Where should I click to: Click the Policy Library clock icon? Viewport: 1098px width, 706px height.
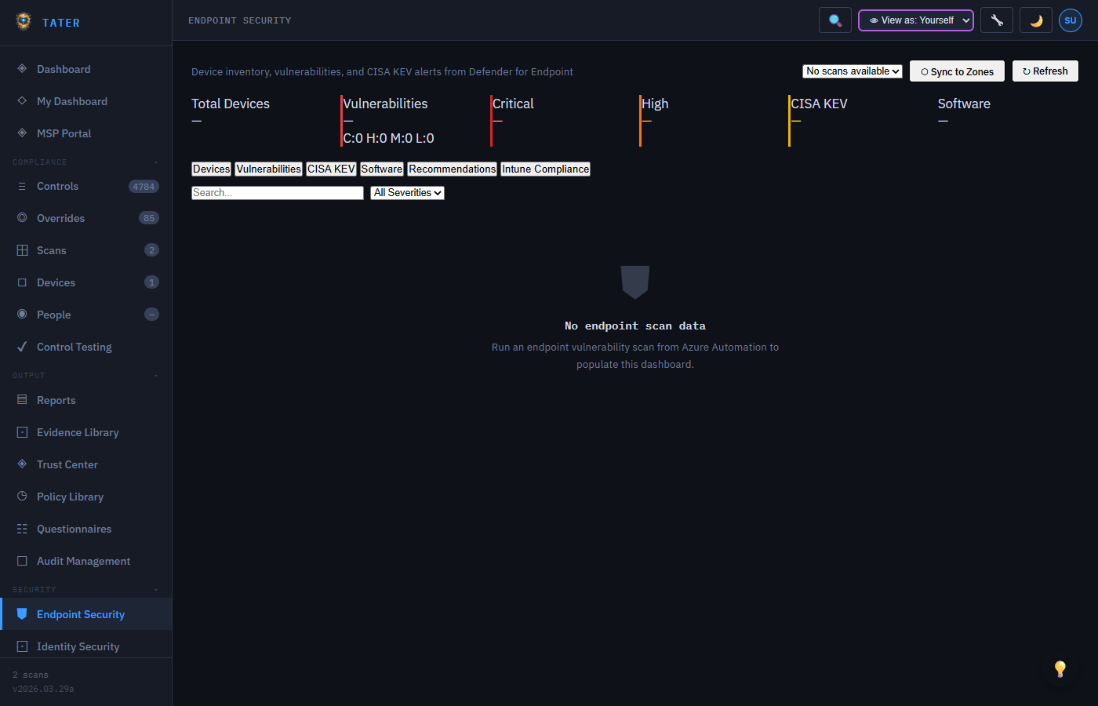coord(22,497)
